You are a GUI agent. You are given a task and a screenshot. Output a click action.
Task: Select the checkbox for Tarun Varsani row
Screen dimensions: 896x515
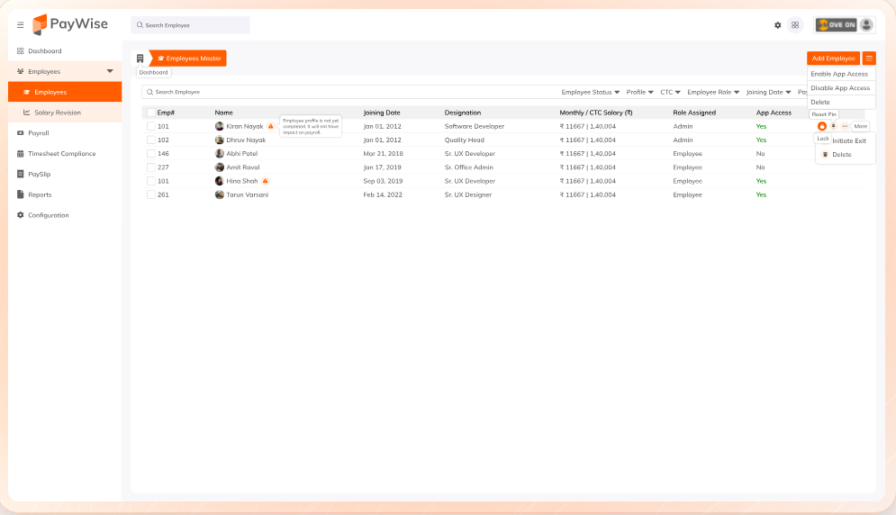click(x=151, y=194)
